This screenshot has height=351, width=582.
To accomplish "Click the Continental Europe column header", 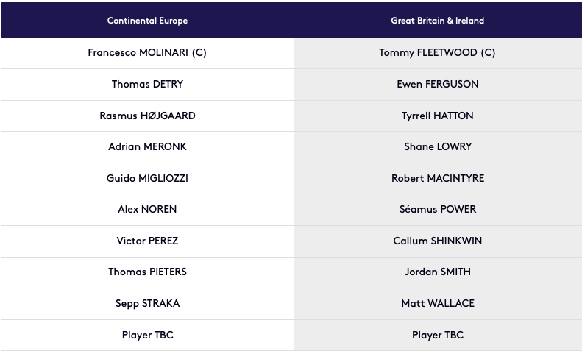I will [x=147, y=21].
